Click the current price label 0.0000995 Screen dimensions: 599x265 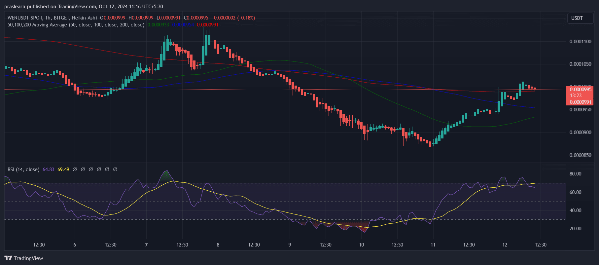(581, 90)
